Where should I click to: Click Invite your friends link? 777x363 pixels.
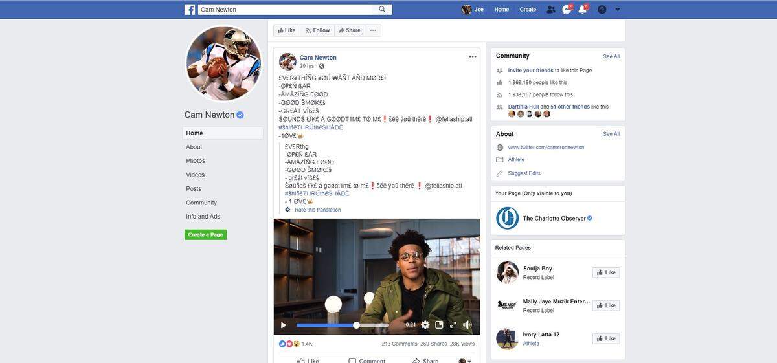[x=530, y=71]
